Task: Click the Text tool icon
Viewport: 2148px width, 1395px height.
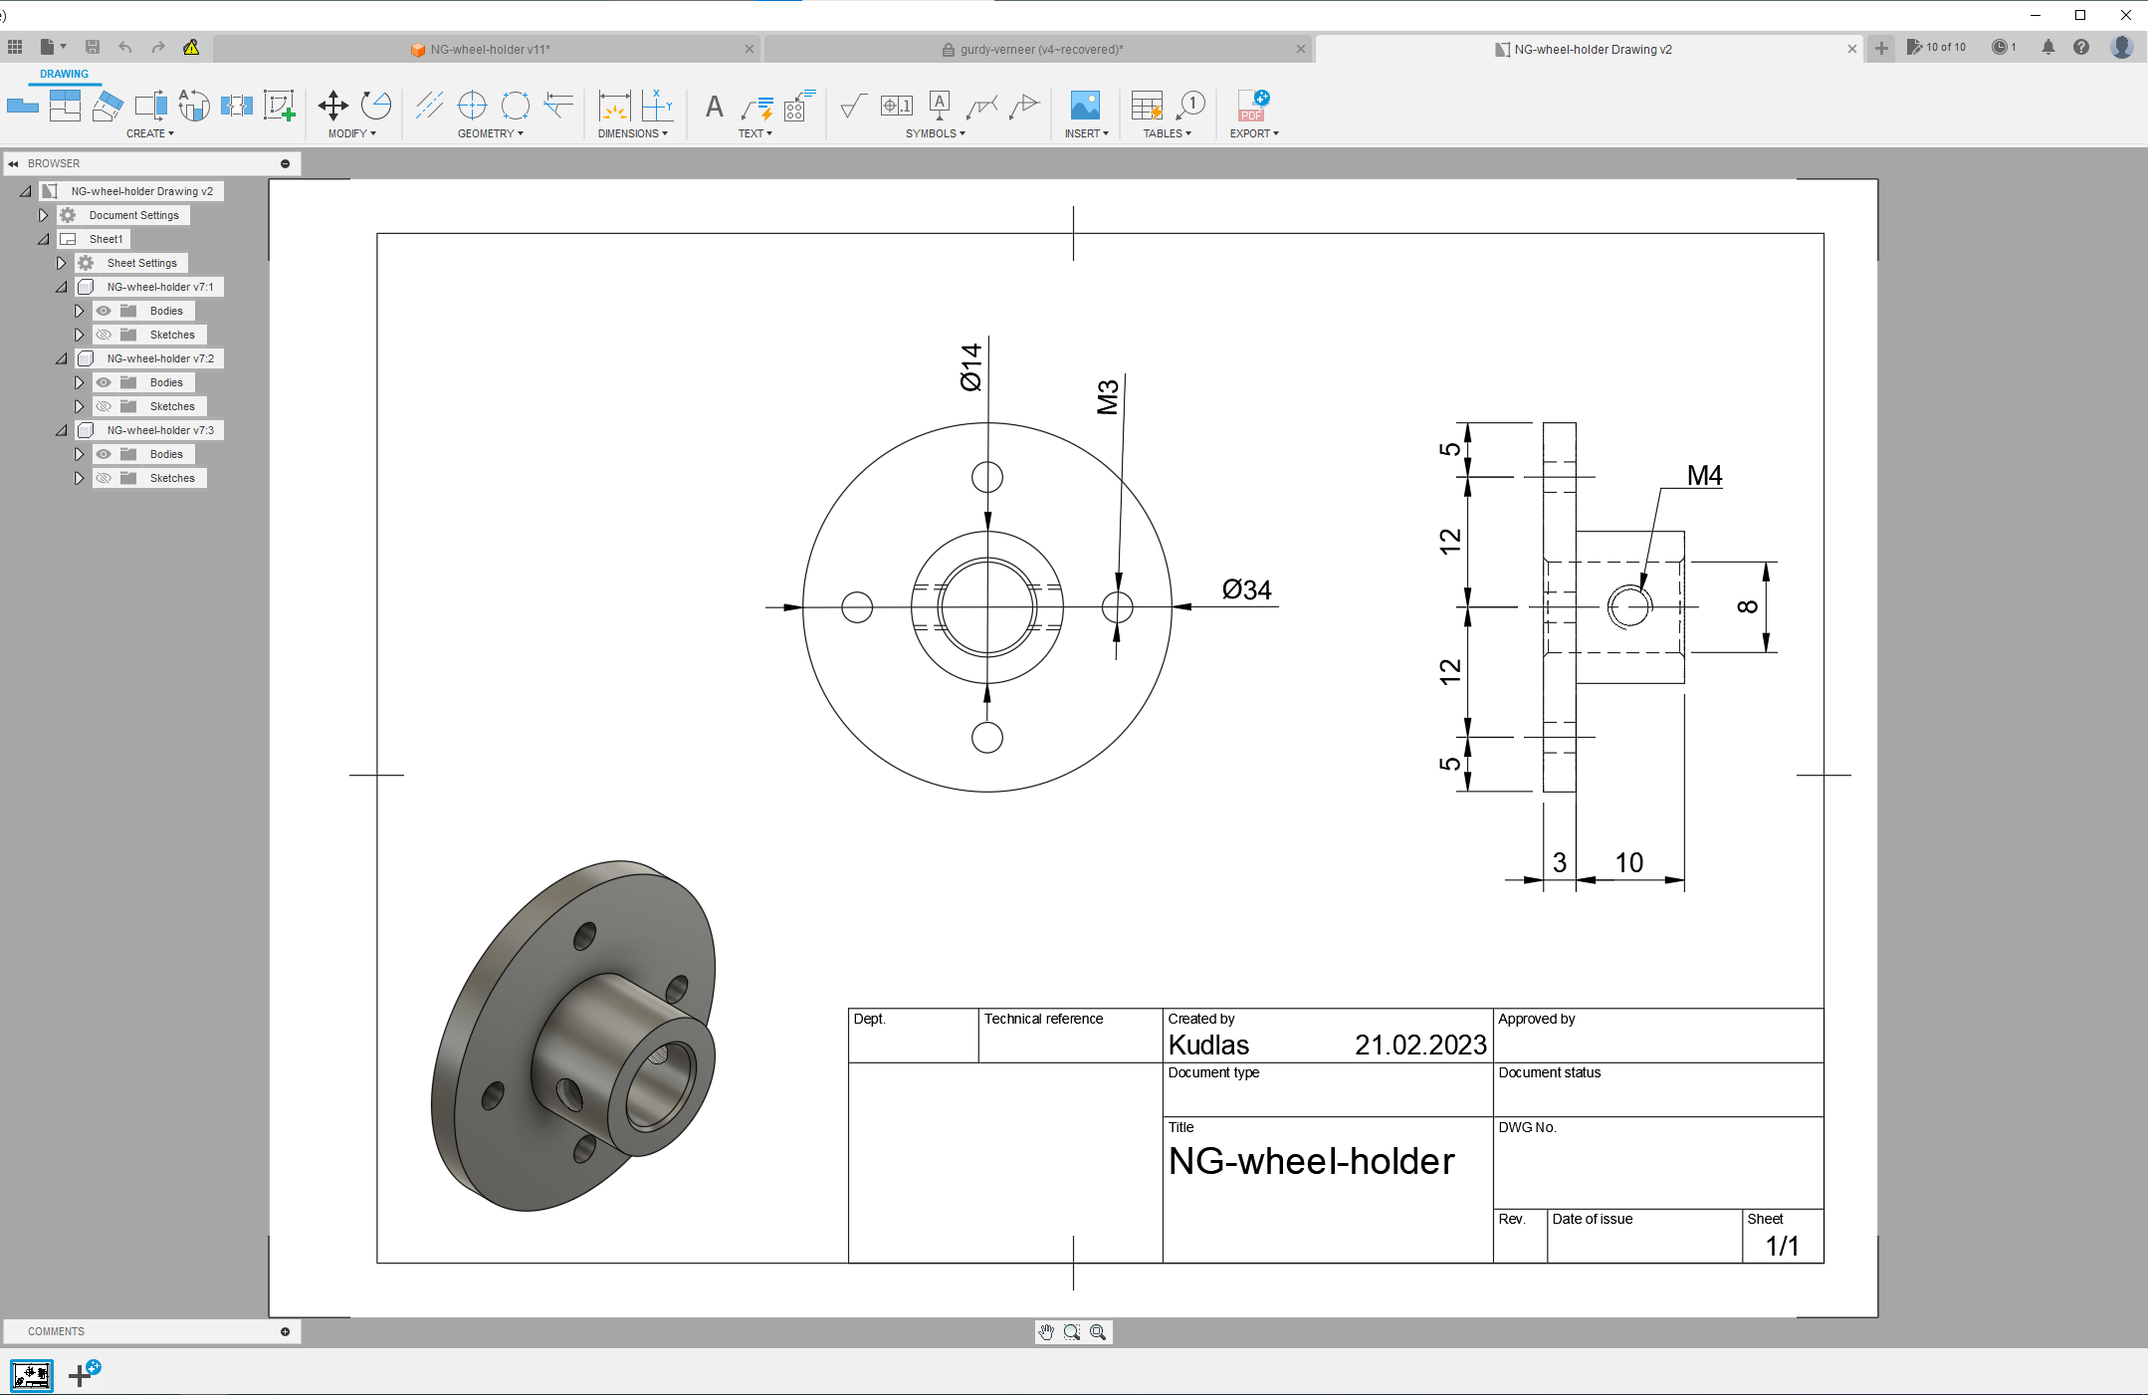Action: pyautogui.click(x=714, y=107)
